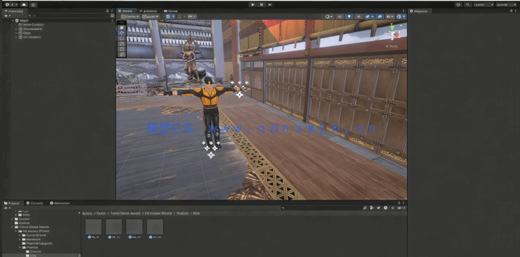Viewport: 520px width, 257px height.
Task: Click the Project favorite star icon
Action: pos(393,208)
